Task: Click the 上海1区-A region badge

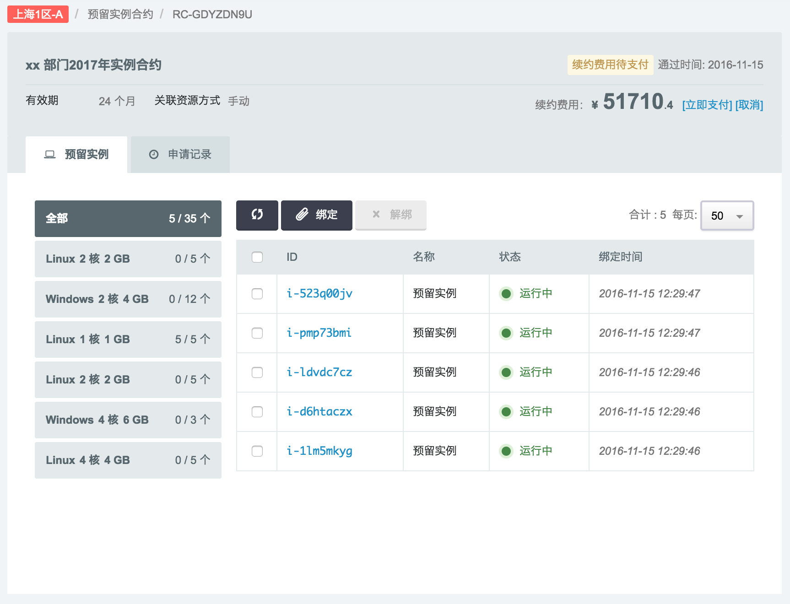Action: pos(38,14)
